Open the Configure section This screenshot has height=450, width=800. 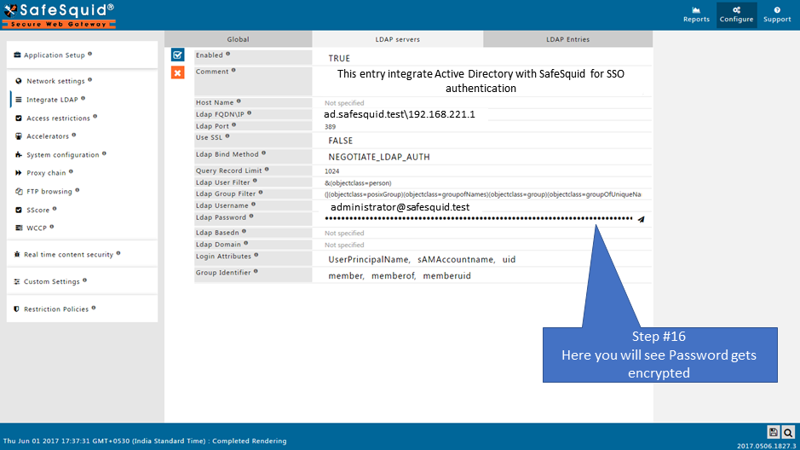tap(736, 14)
